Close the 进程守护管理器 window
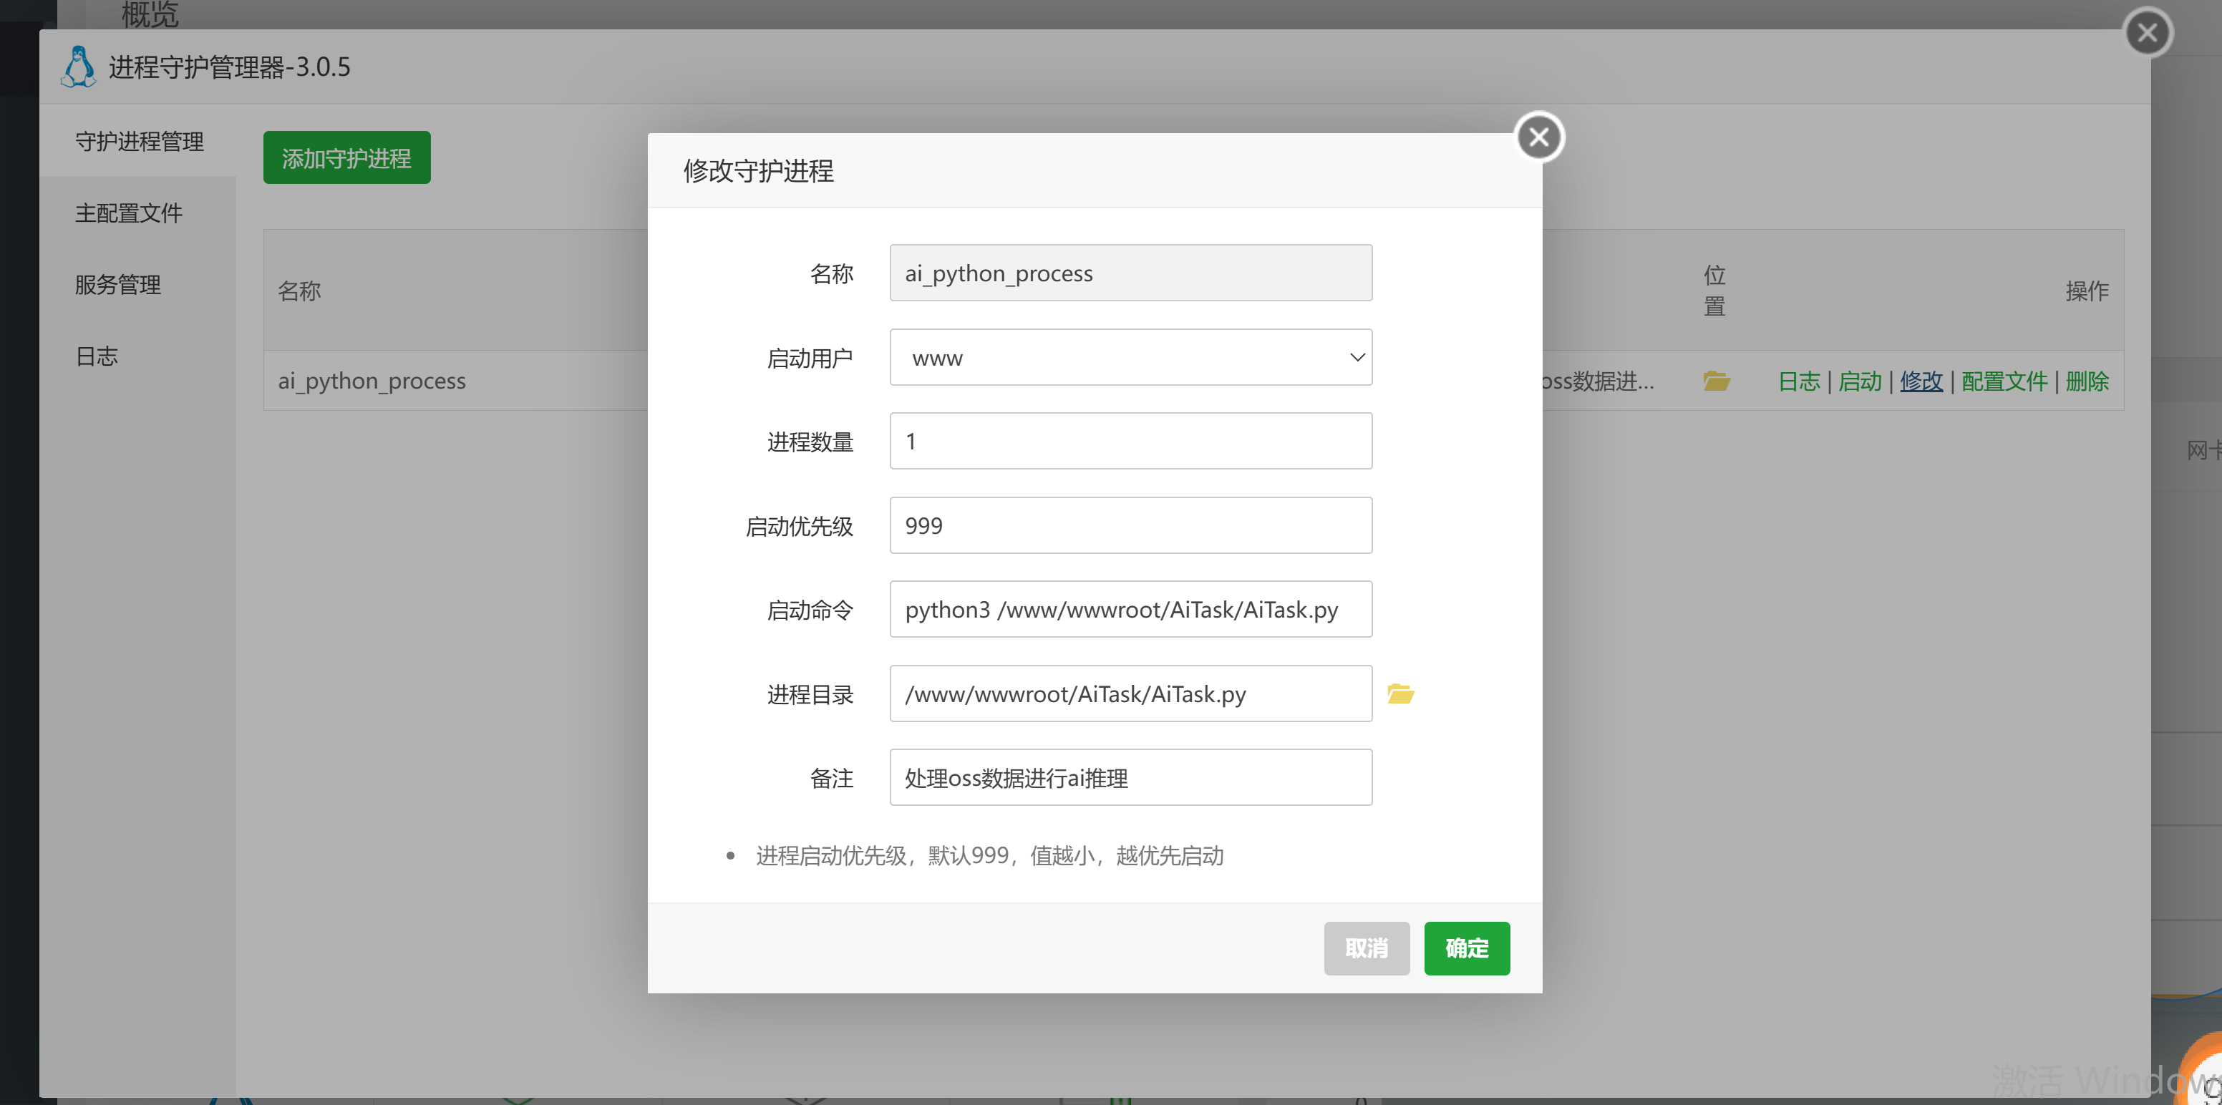 [2147, 33]
